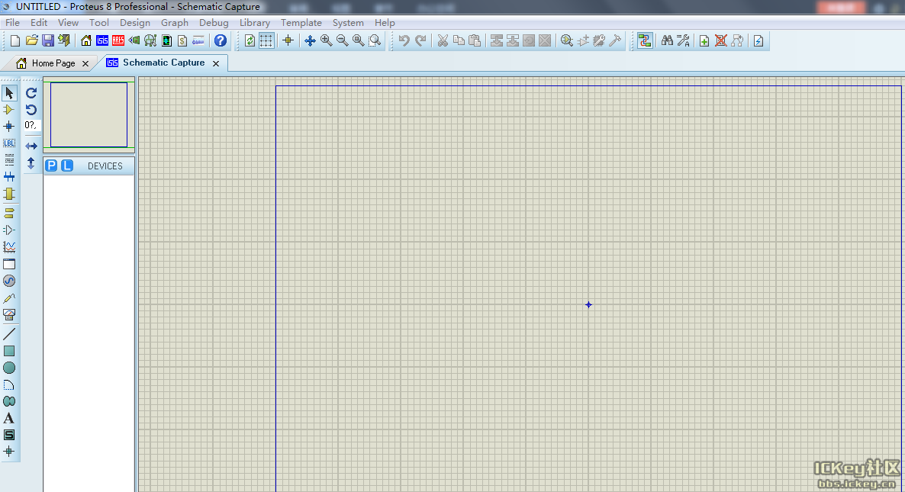Image resolution: width=905 pixels, height=492 pixels.
Task: Click the ISIS Schematic Capture icon
Action: click(102, 40)
